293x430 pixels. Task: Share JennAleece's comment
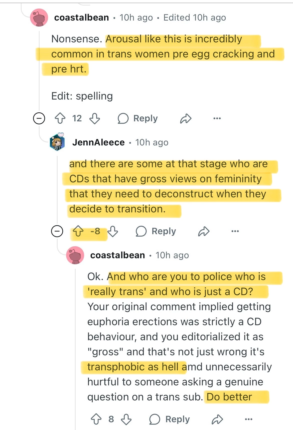click(204, 231)
